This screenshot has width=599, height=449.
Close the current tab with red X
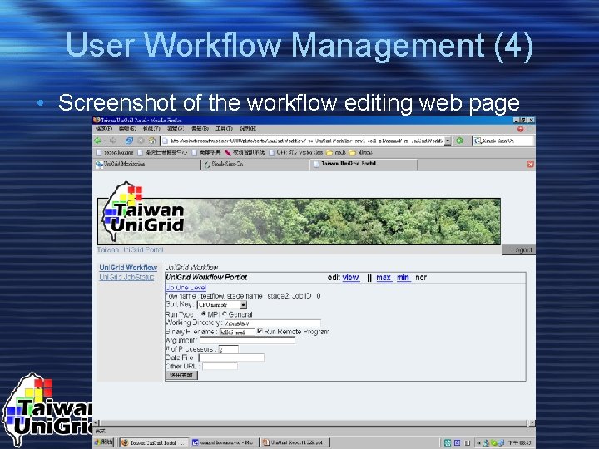(530, 164)
